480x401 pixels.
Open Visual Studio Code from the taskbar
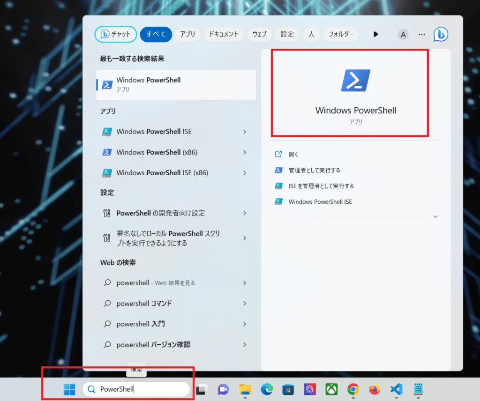(396, 389)
